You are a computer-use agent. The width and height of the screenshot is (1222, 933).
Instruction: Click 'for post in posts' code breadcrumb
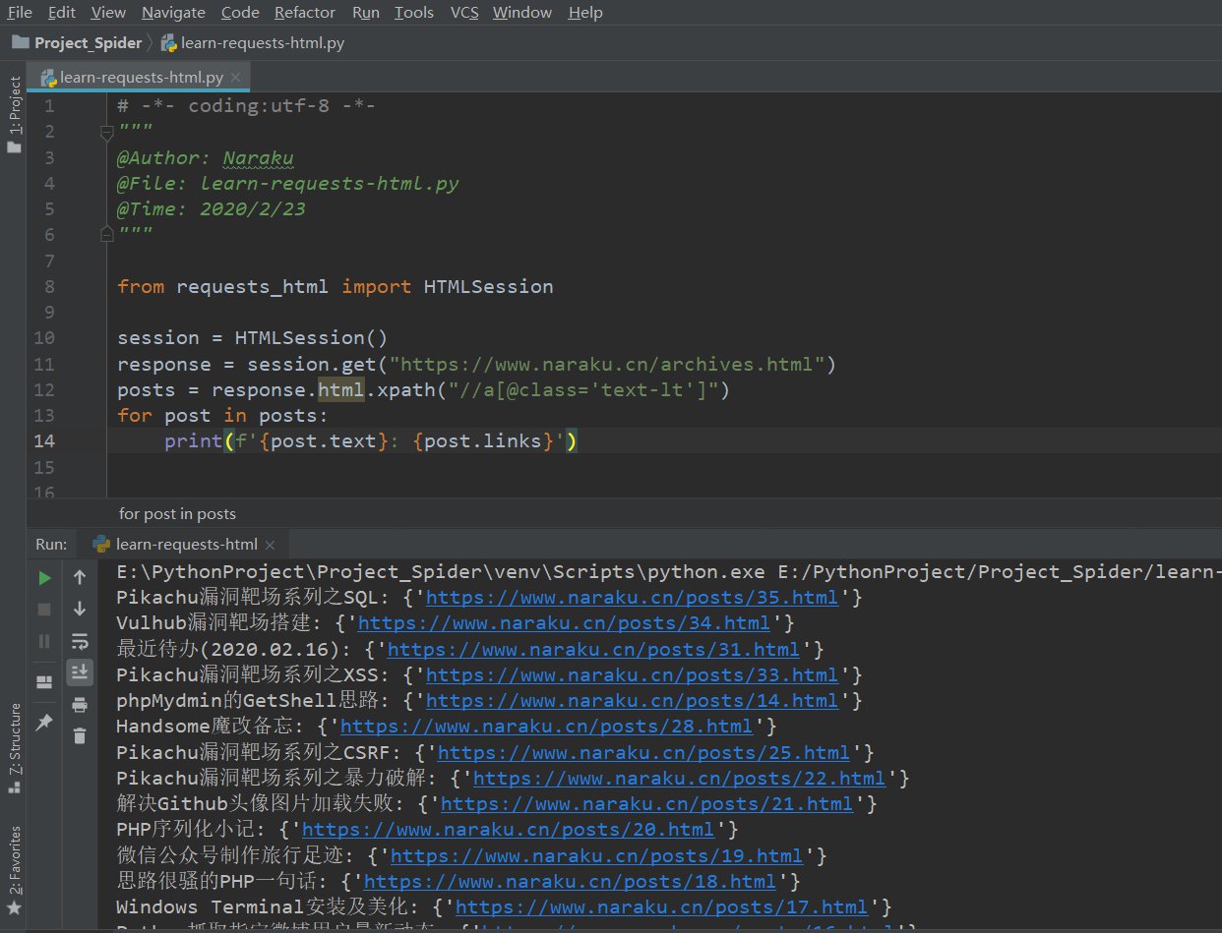tap(178, 513)
